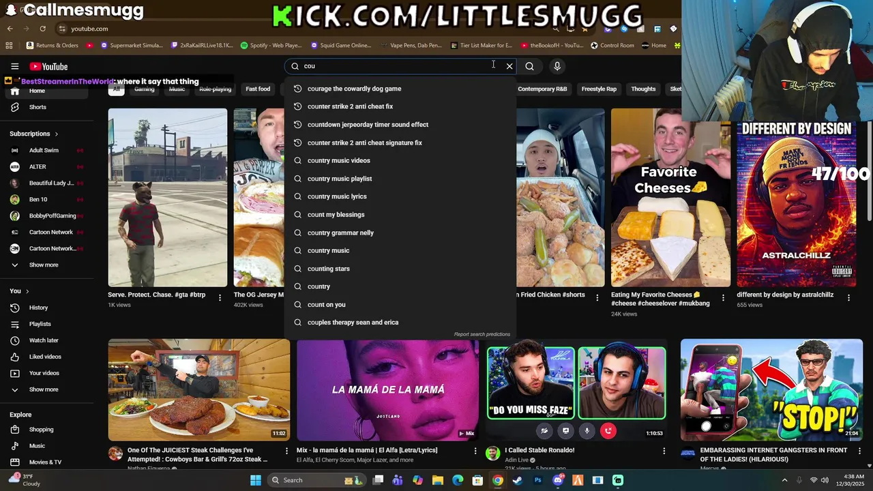
Task: Play the 'DO YOU MISS FAZE' video thumbnail
Action: point(576,390)
